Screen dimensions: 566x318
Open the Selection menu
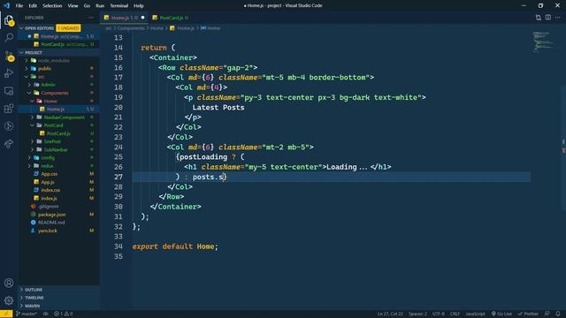(x=52, y=6)
